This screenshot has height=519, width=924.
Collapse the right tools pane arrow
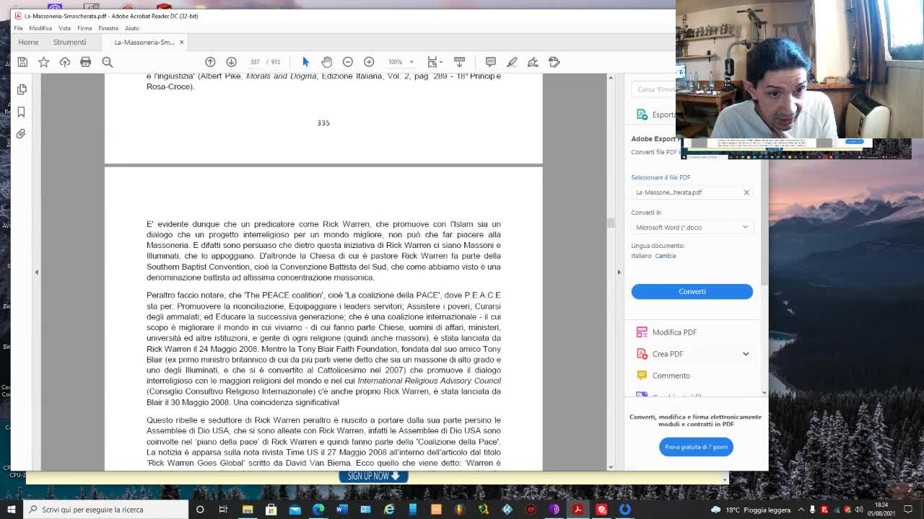pos(619,272)
